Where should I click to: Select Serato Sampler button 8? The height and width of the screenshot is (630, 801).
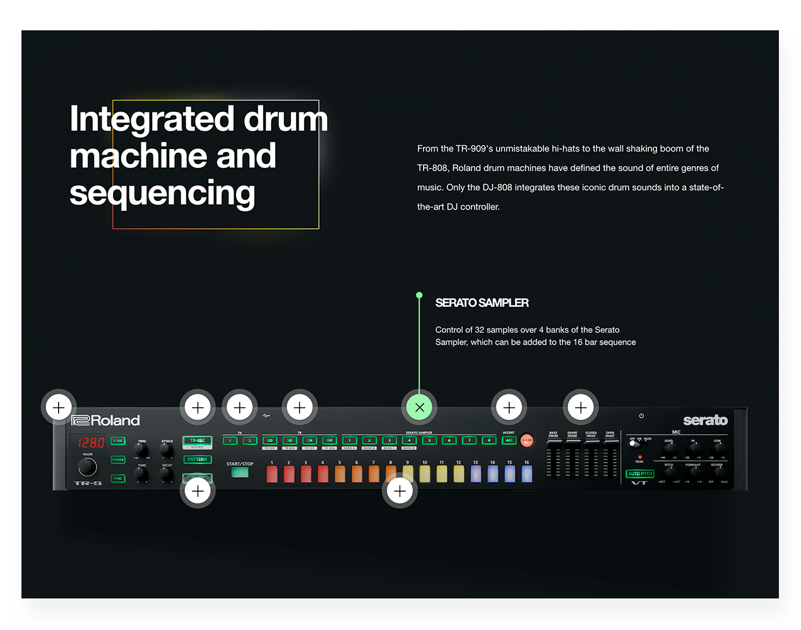click(x=489, y=441)
